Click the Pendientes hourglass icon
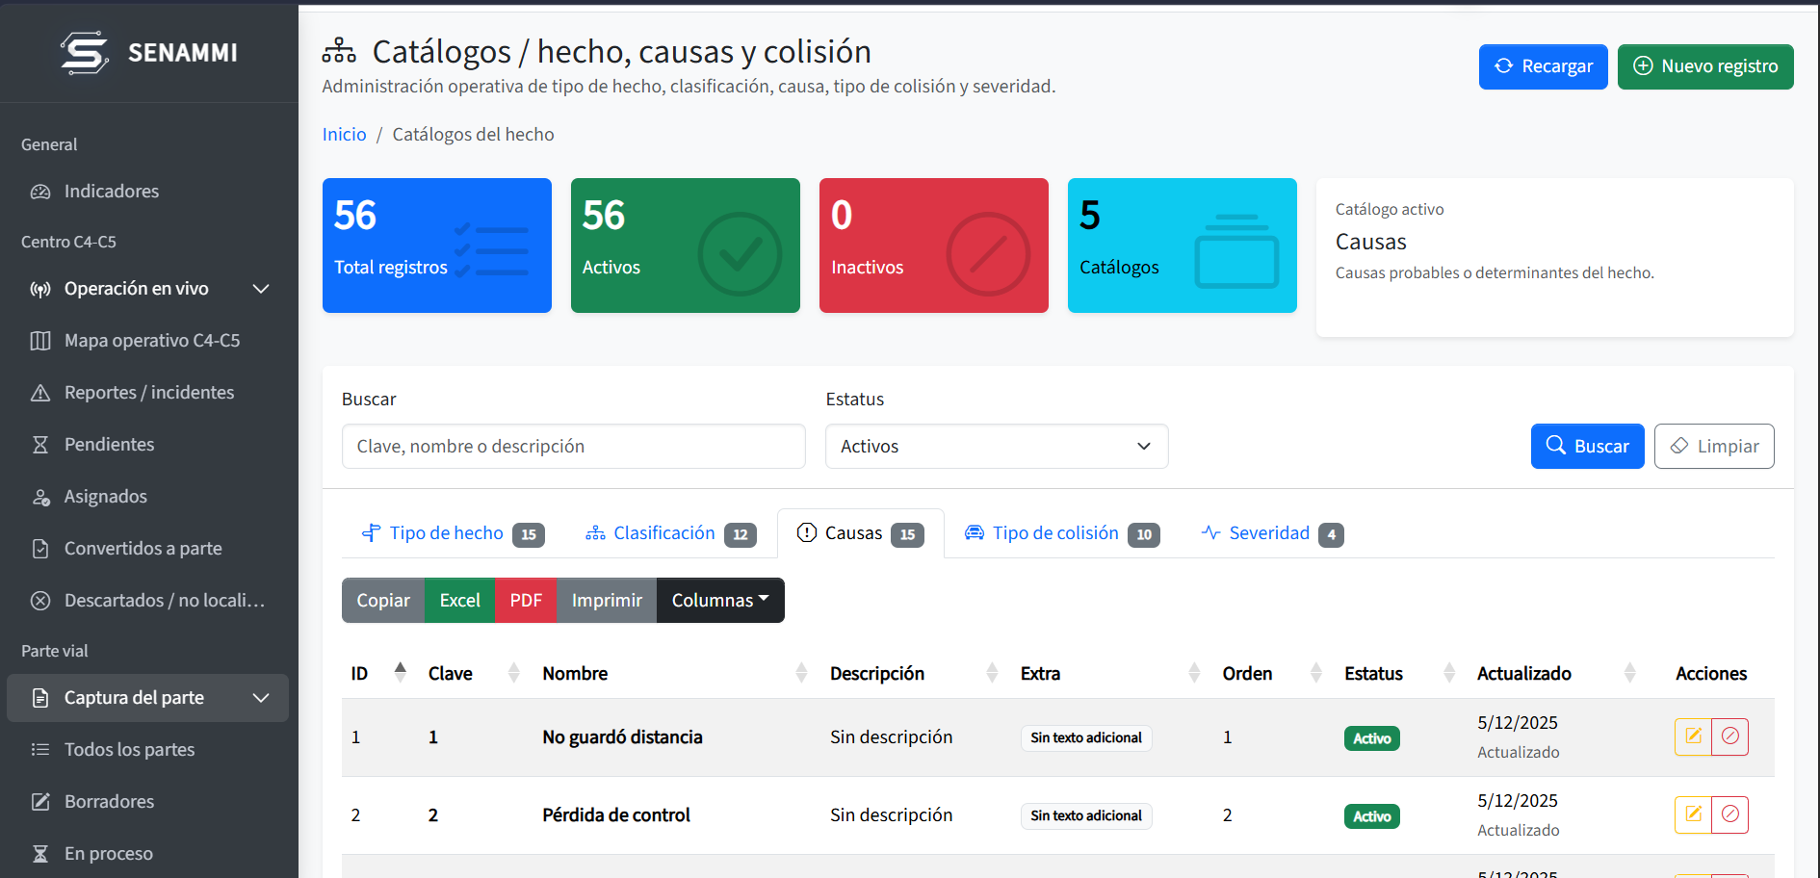 coord(40,445)
